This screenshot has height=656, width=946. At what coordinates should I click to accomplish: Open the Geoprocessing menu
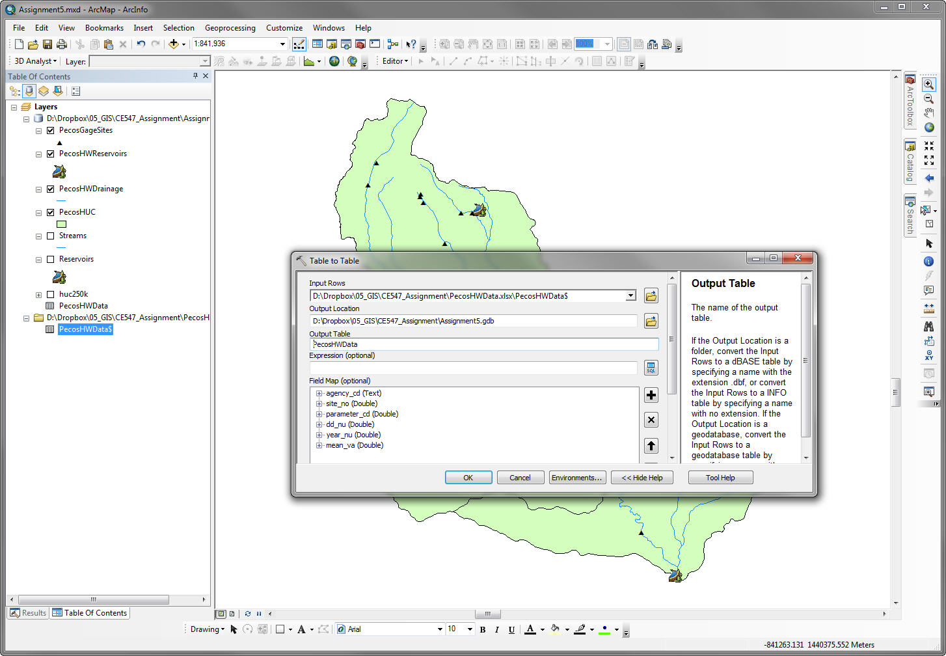pos(230,28)
